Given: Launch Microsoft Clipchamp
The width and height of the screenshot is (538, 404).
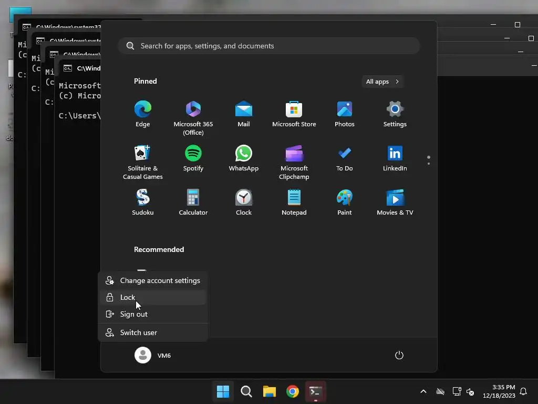Looking at the screenshot, I should [x=294, y=163].
